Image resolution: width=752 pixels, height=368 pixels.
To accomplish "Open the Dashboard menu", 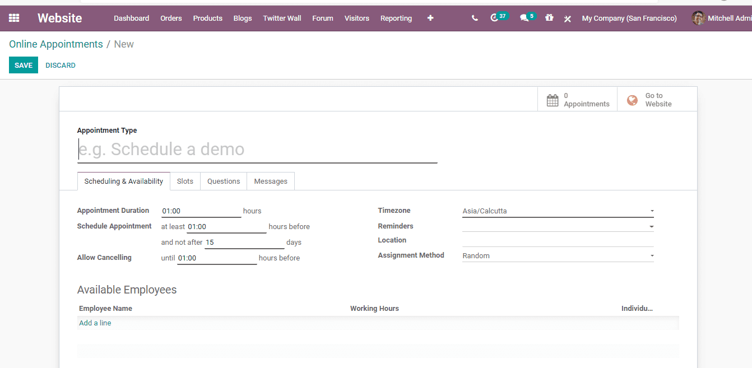I will [131, 18].
